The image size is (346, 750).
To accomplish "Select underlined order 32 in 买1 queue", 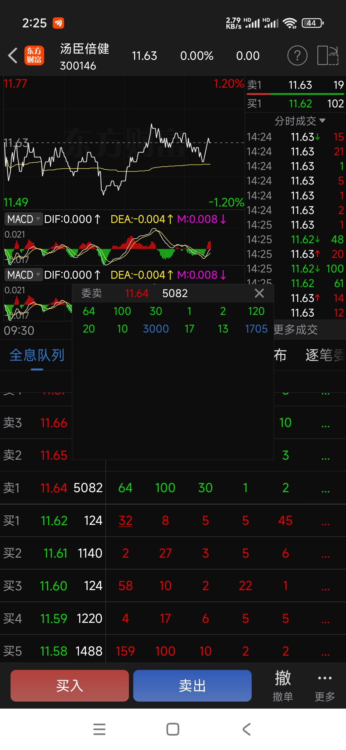I will 125,520.
